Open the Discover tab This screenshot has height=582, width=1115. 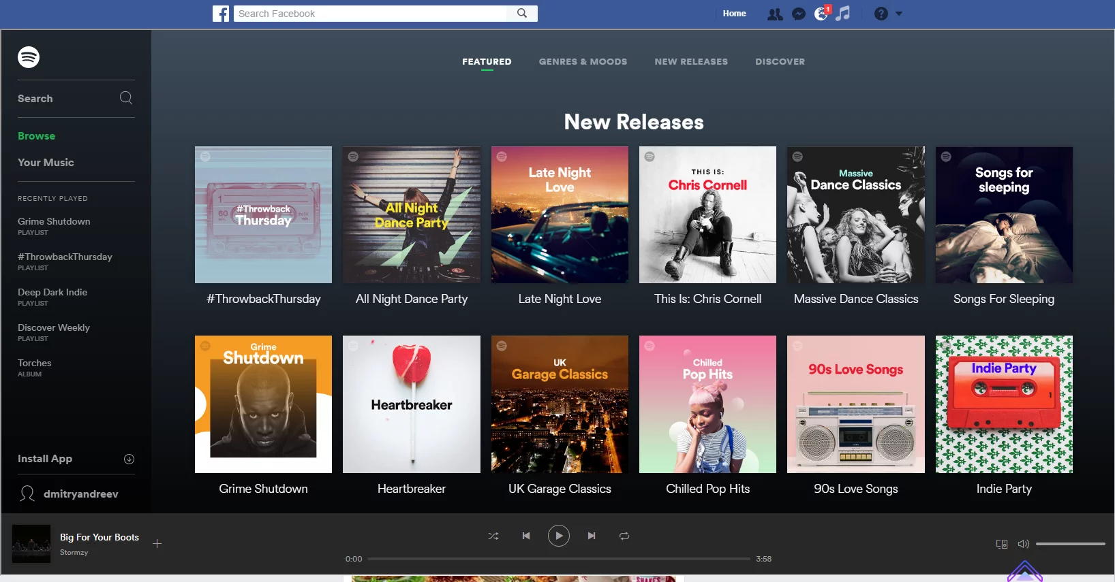[x=780, y=61]
